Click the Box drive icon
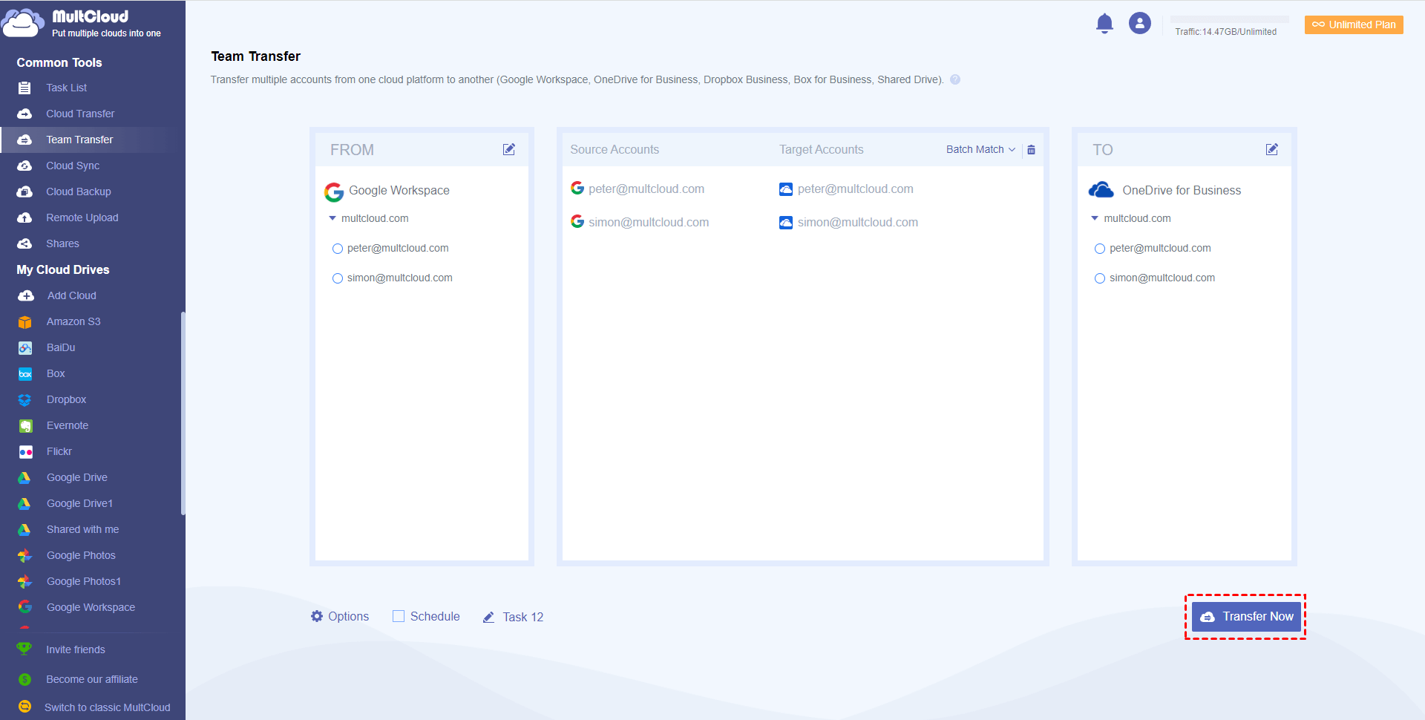 (25, 373)
